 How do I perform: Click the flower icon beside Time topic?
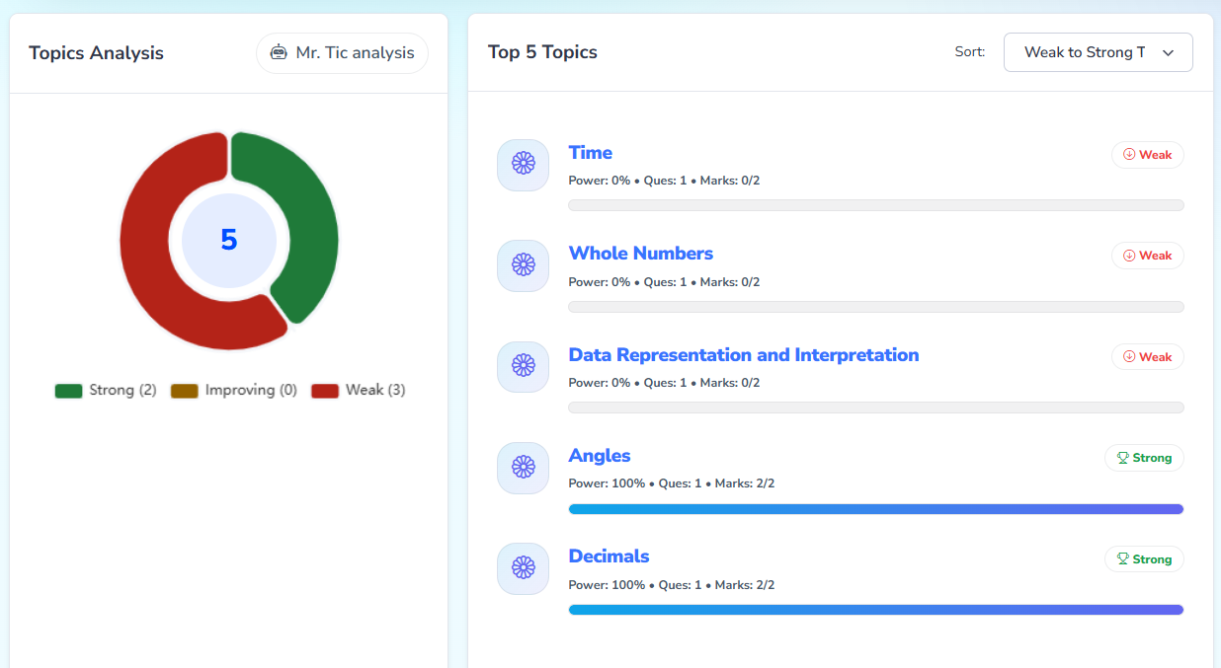coord(523,164)
